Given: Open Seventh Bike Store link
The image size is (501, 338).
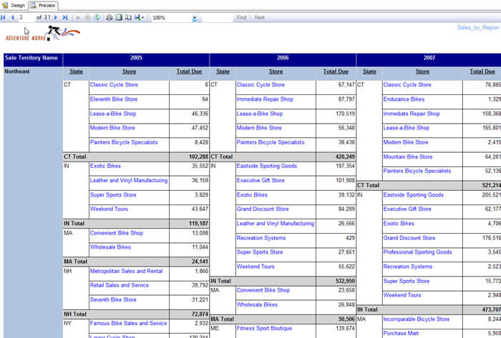Looking at the screenshot, I should click(113, 299).
